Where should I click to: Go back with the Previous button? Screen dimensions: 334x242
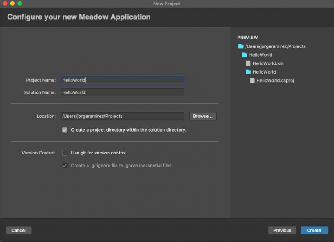282,230
